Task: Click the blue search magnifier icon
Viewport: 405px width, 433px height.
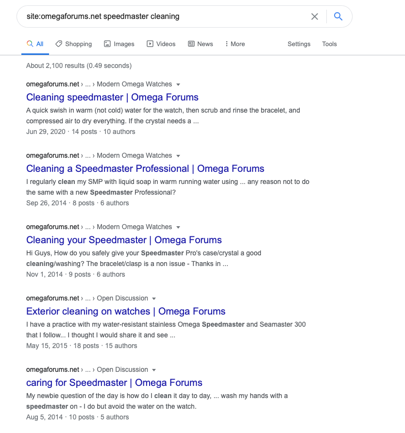Action: (338, 17)
